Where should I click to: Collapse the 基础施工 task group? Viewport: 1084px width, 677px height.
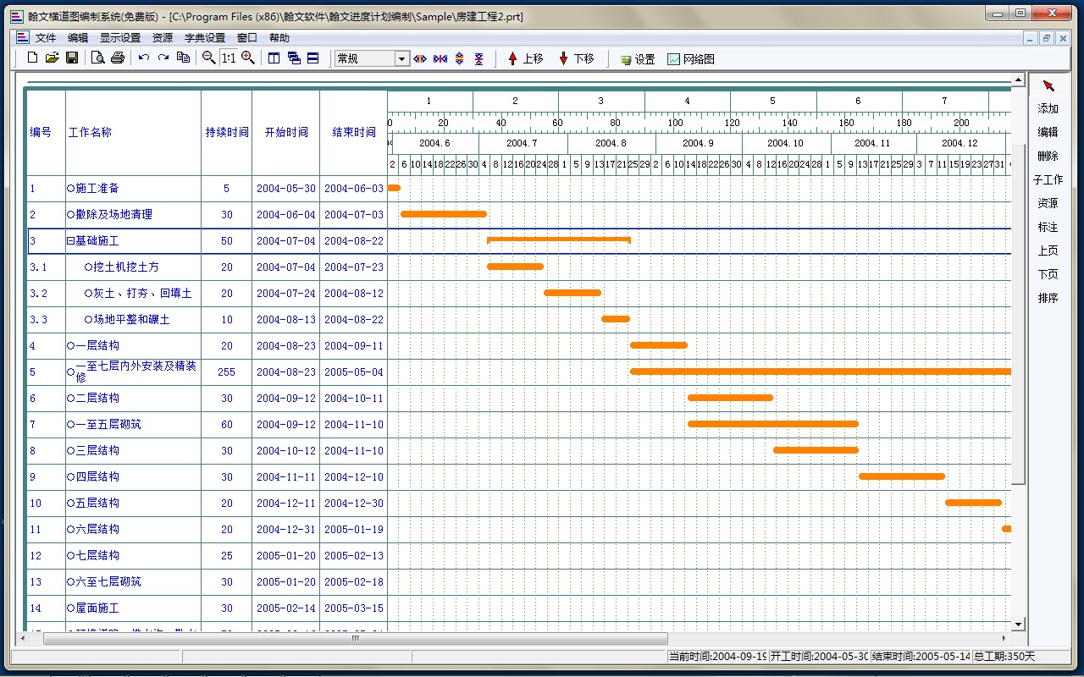pos(71,241)
